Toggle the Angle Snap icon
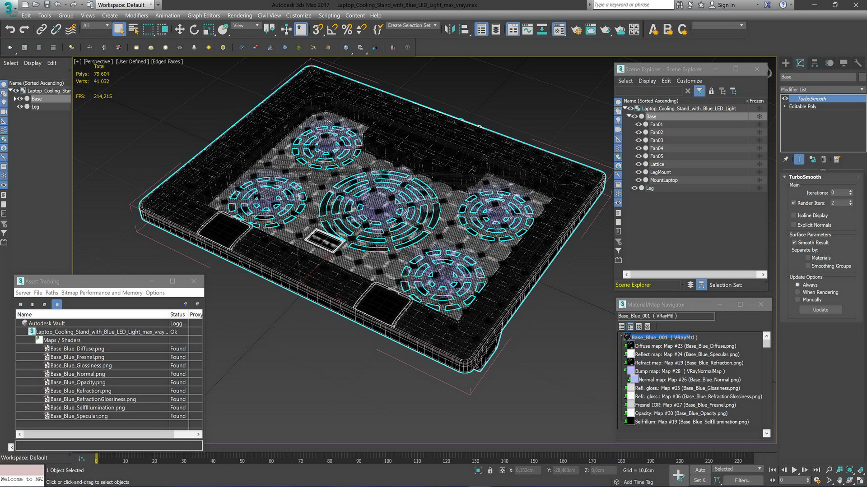 [332, 30]
